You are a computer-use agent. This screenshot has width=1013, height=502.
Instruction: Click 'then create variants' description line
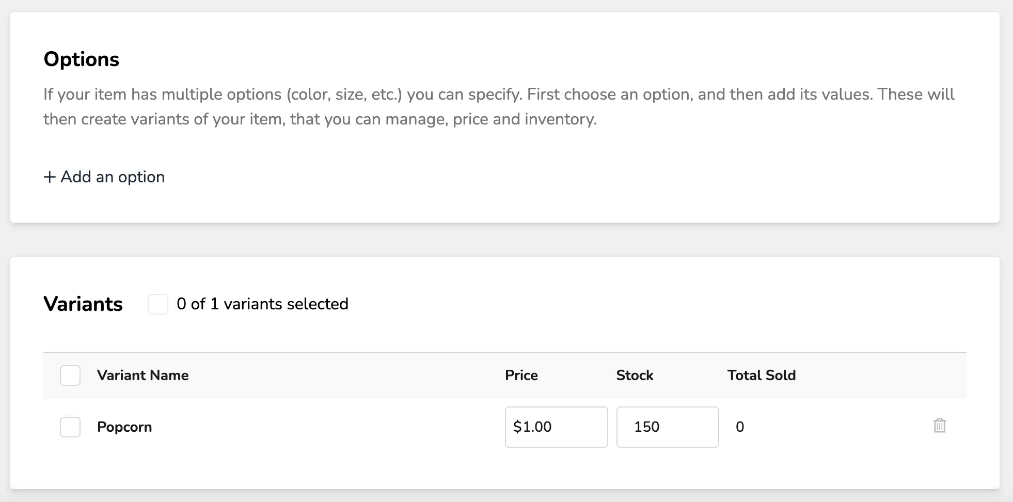tap(320, 119)
